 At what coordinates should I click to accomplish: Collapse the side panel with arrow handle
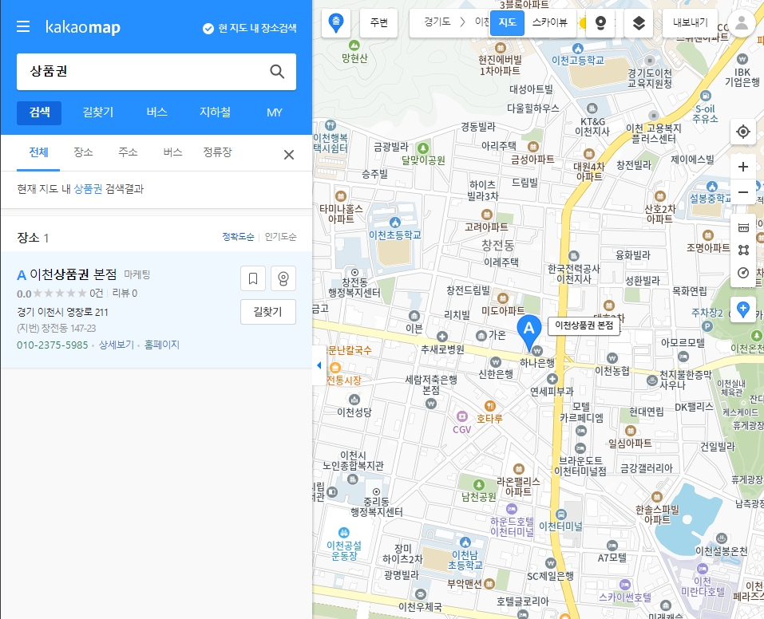319,365
